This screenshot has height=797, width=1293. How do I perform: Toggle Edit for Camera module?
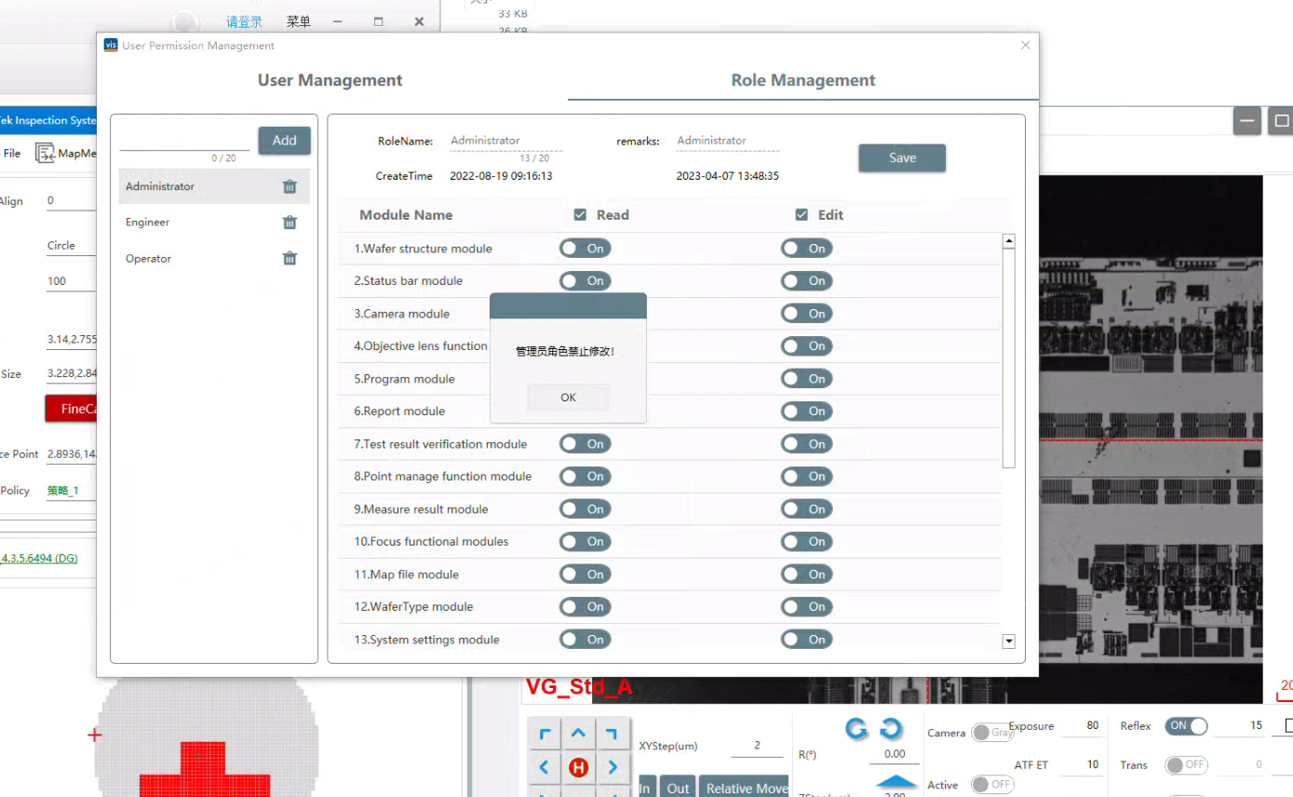[806, 314]
